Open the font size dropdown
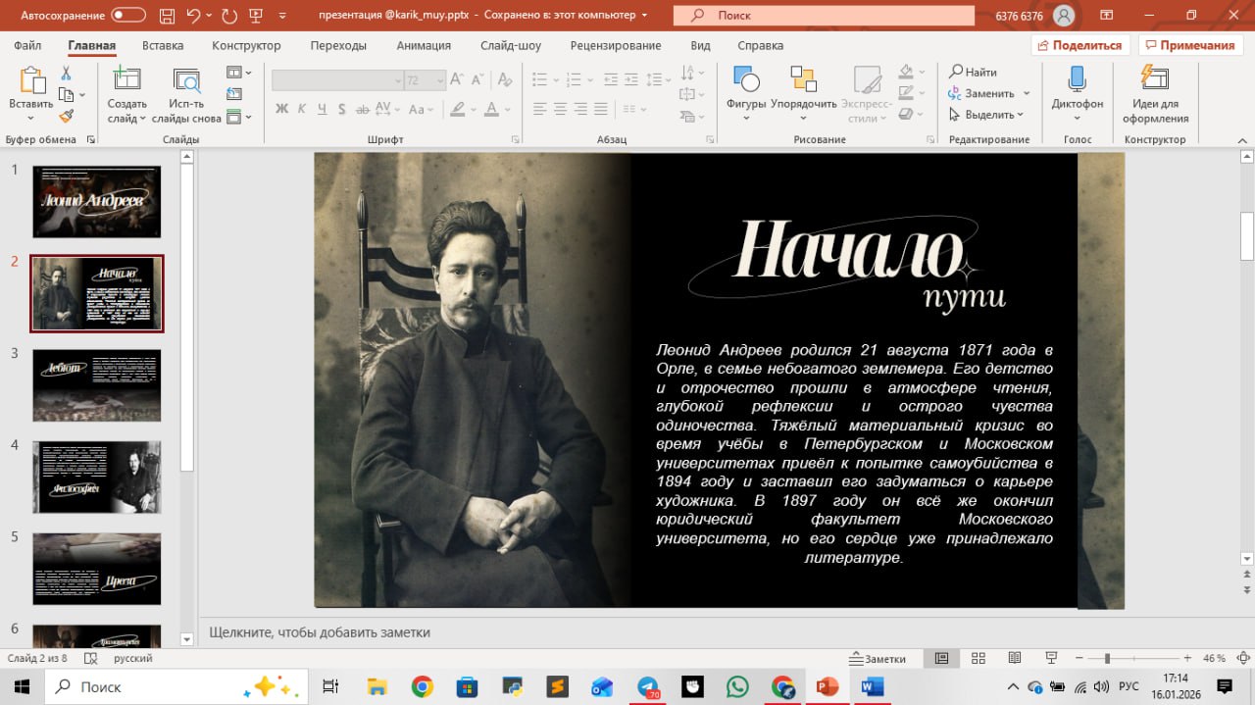The image size is (1255, 705). [x=440, y=80]
